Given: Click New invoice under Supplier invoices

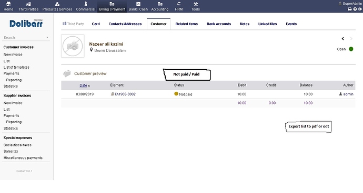Looking at the screenshot, I should 13,103.
